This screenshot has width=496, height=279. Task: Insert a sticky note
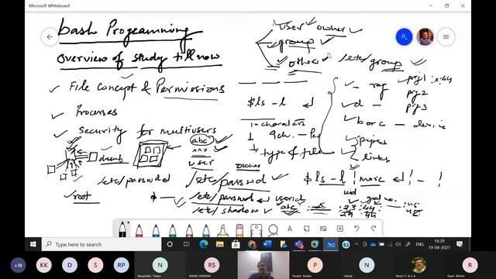(307, 229)
